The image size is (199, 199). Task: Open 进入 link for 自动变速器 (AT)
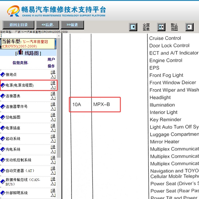(x=53, y=171)
